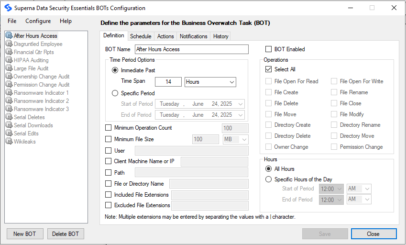The height and width of the screenshot is (245, 406).
Task: Select Wikileaks in the BOT list
Action: tap(24, 142)
